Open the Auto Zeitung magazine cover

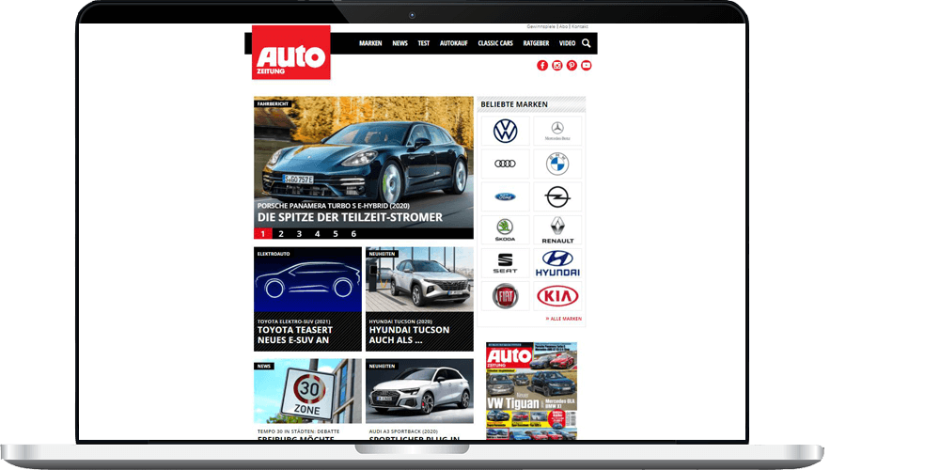(531, 390)
